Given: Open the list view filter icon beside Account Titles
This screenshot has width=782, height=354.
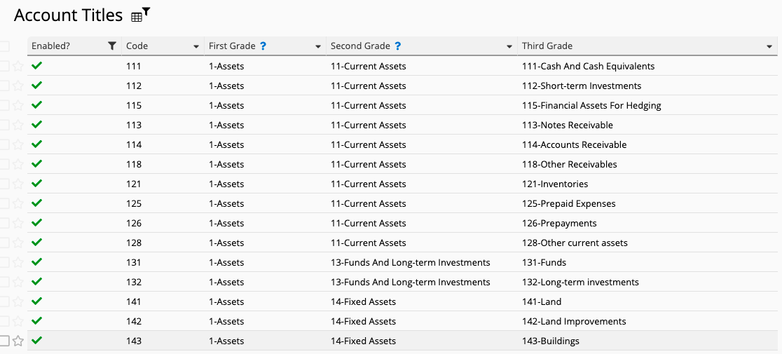Looking at the screenshot, I should coord(140,15).
